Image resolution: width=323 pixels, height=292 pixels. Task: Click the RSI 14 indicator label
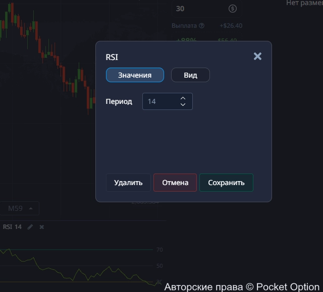[12, 227]
